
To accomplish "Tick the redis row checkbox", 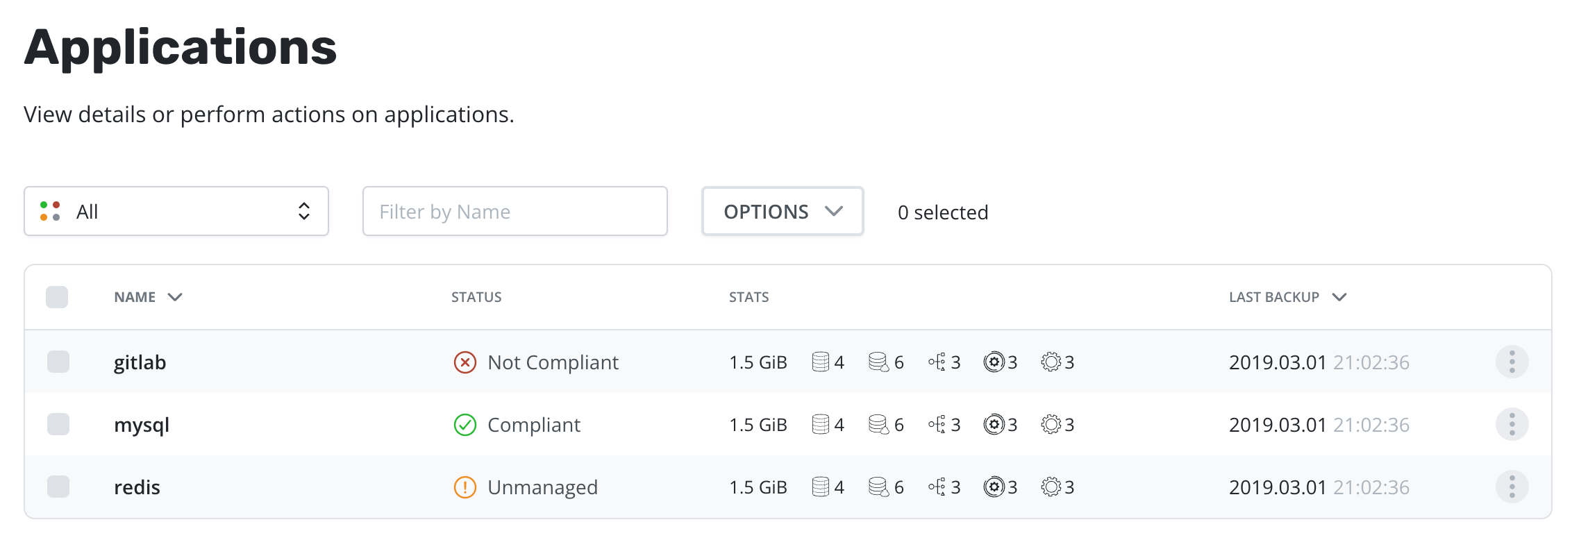I will pyautogui.click(x=58, y=487).
